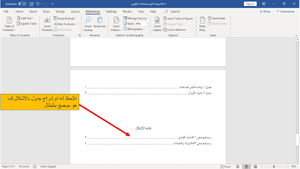Image resolution: width=300 pixels, height=169 pixels.
Task: Switch to Web Layout view
Action: point(255,167)
